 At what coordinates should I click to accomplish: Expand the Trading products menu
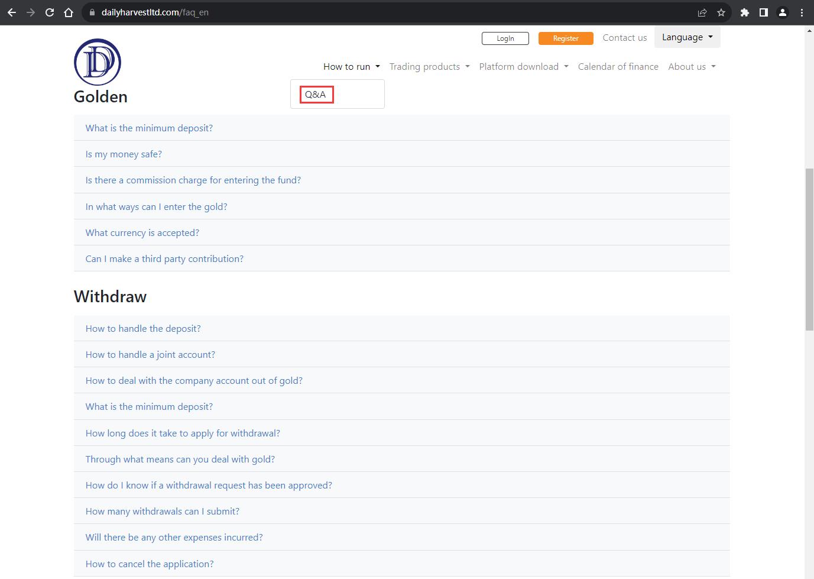pos(430,67)
